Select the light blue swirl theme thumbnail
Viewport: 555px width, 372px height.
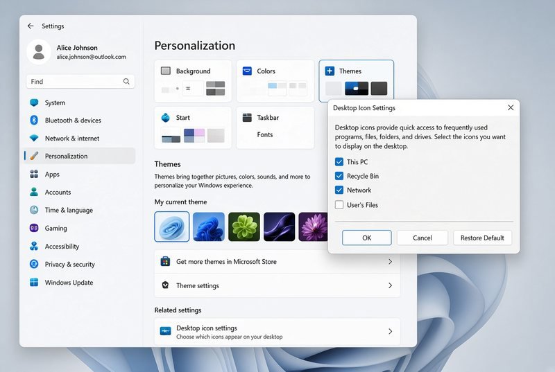click(172, 227)
